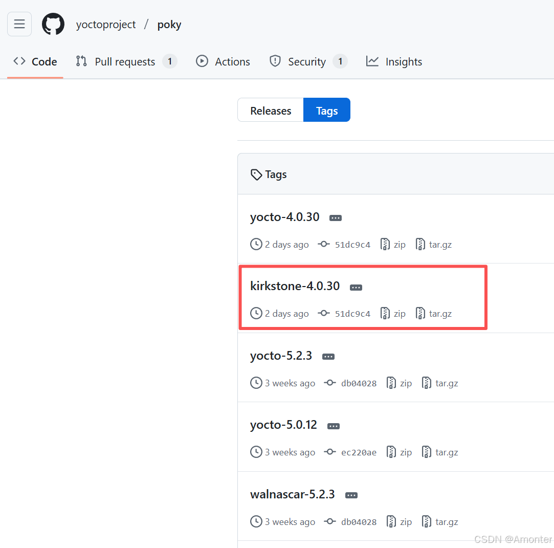Screen dimensions: 554x548
Task: Click '2 days ago' under kirkstone-4.0.30
Action: pyautogui.click(x=287, y=314)
